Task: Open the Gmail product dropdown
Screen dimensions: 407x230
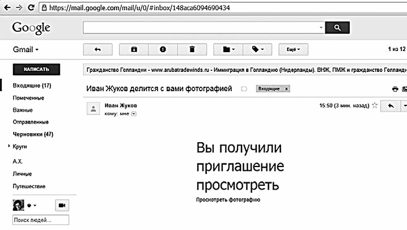Action: 26,49
